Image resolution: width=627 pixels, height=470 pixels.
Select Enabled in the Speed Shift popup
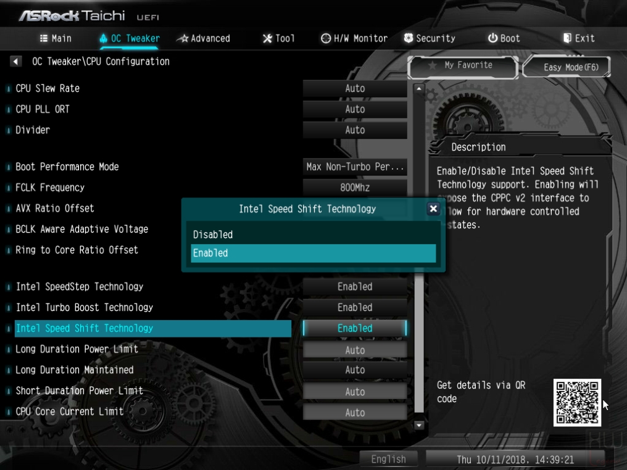[x=313, y=253]
